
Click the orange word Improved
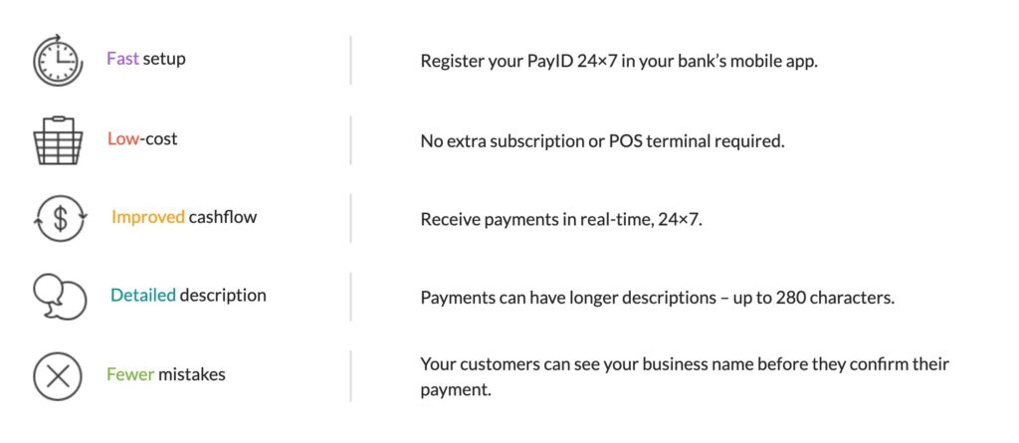tap(148, 217)
